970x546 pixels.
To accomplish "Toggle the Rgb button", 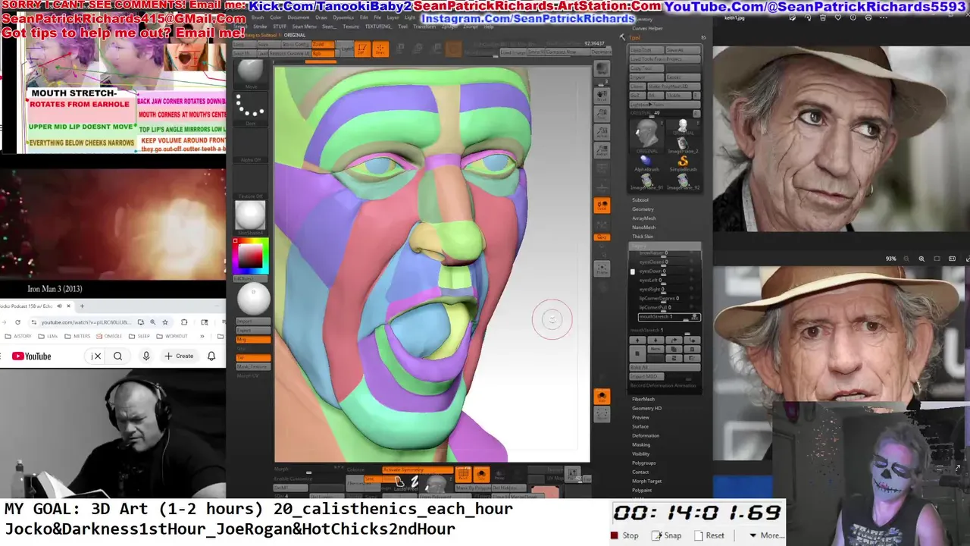I will coord(323,53).
